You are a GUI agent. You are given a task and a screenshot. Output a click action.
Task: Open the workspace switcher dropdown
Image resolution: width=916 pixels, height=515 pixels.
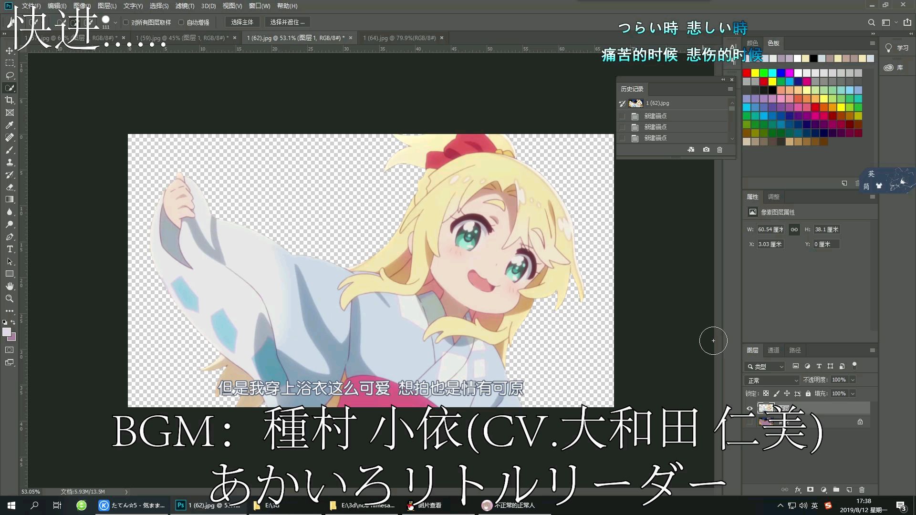coord(889,22)
